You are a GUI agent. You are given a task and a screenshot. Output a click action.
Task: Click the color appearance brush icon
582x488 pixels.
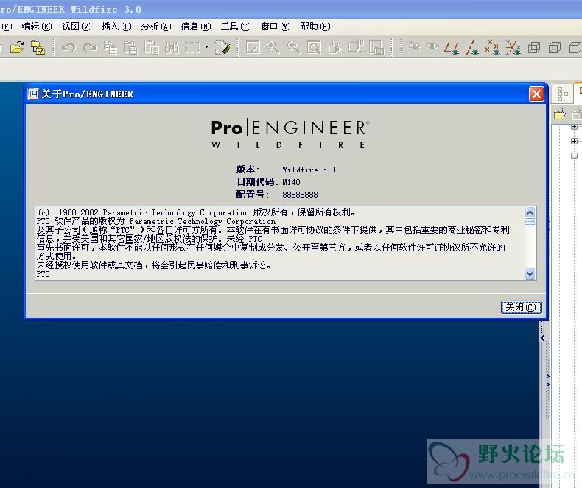tap(222, 47)
